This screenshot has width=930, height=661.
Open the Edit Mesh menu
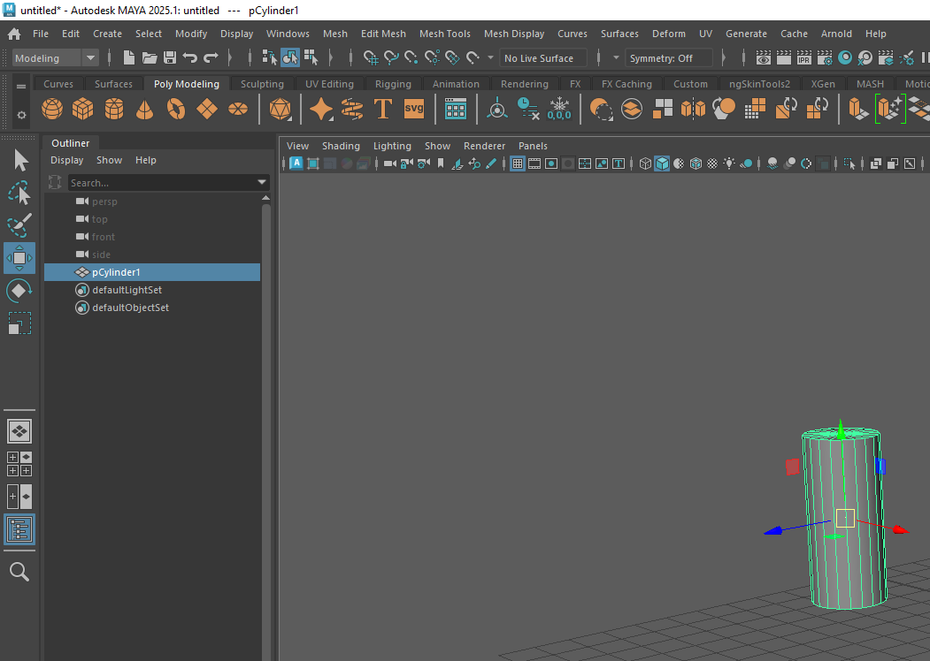pos(383,34)
